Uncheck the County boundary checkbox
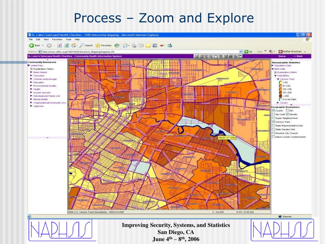Image resolution: width=325 pixels, height=244 pixels. click(x=273, y=110)
